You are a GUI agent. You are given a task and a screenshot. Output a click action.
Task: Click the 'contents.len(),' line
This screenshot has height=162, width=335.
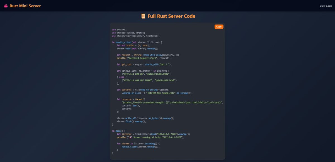tap(131, 106)
